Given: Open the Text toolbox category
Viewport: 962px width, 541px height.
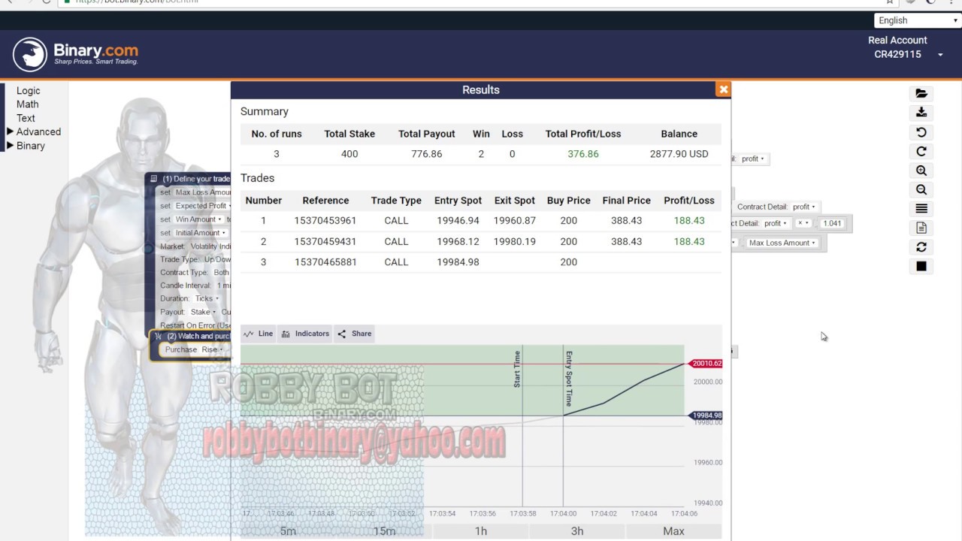Looking at the screenshot, I should click(26, 118).
